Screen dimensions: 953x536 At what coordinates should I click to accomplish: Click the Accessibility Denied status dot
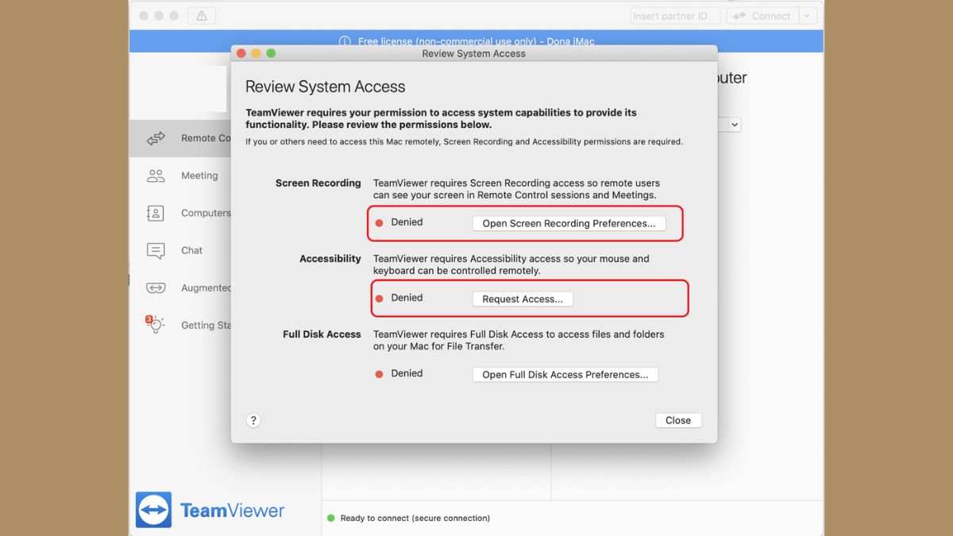tap(379, 299)
